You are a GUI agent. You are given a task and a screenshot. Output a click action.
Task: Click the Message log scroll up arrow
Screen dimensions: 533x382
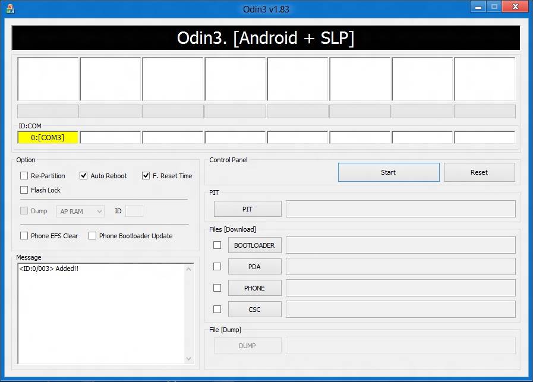[x=189, y=269]
